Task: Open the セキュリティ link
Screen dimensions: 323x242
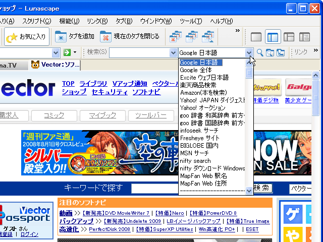Action: tap(110, 92)
